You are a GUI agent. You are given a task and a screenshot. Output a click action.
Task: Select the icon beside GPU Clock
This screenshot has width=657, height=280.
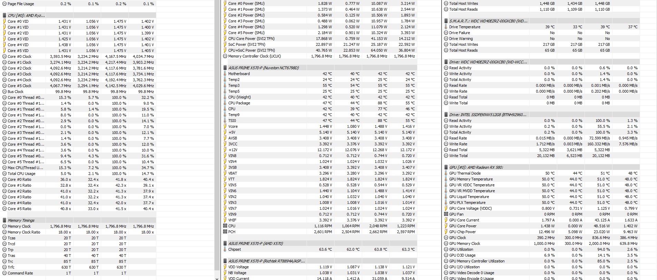[x=446, y=238]
